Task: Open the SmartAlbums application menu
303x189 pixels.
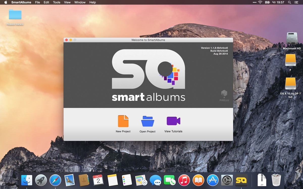Action: [x=21, y=2]
